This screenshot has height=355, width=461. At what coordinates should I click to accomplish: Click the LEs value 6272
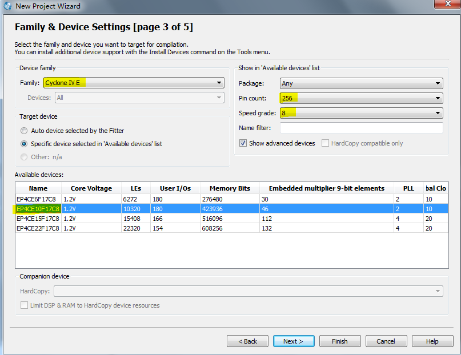pyautogui.click(x=130, y=199)
